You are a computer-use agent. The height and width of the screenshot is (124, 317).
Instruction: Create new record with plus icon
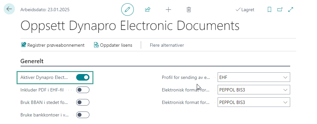pos(168,10)
